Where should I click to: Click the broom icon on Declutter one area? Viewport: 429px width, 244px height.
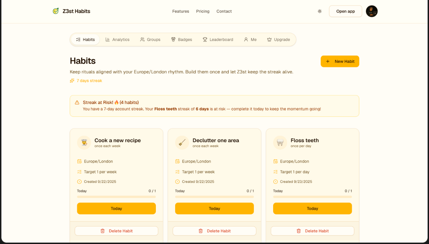pyautogui.click(x=182, y=143)
